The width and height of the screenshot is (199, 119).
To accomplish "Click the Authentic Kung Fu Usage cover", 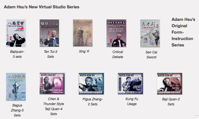I will (131, 83).
